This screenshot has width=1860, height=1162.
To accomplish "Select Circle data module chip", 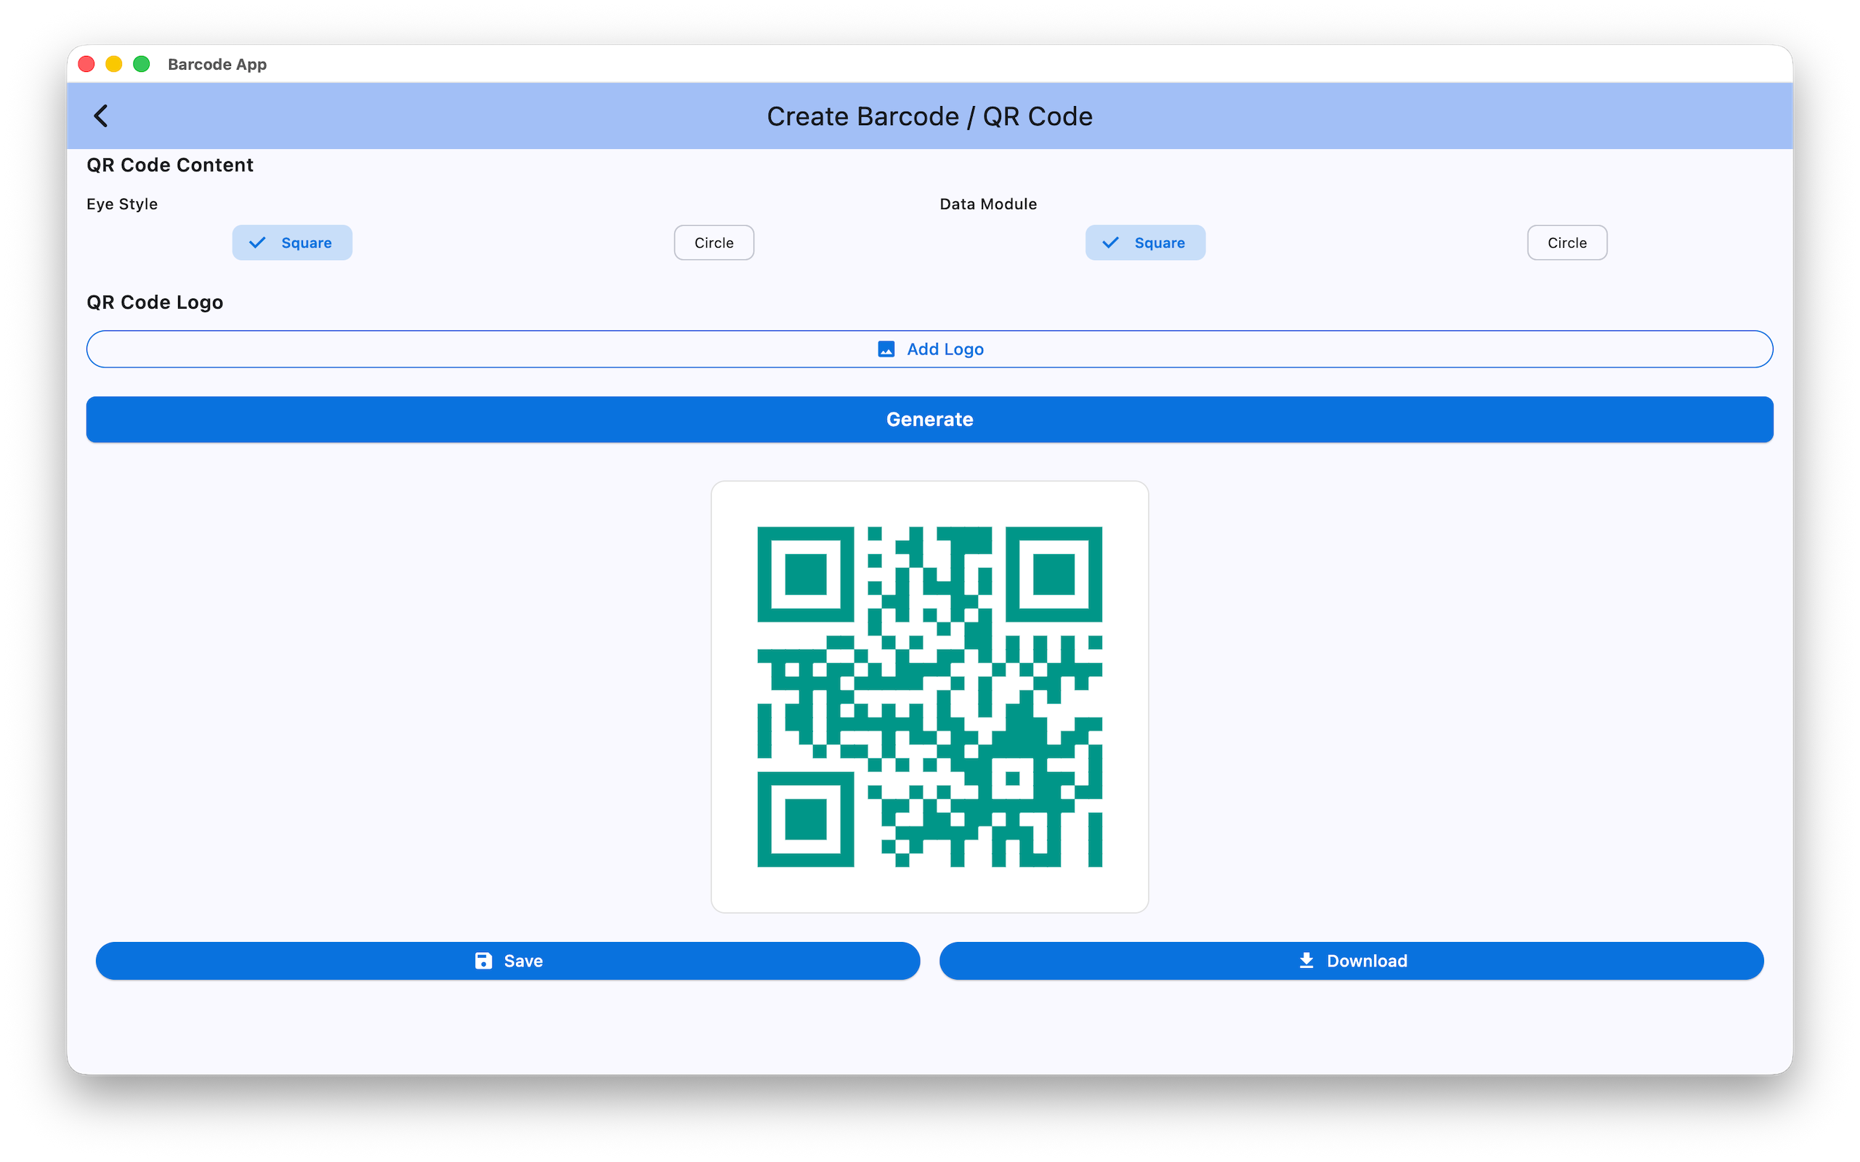I will (x=1566, y=243).
